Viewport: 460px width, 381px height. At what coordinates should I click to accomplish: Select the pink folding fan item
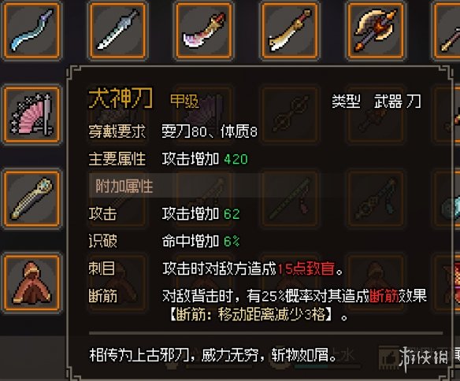point(32,114)
